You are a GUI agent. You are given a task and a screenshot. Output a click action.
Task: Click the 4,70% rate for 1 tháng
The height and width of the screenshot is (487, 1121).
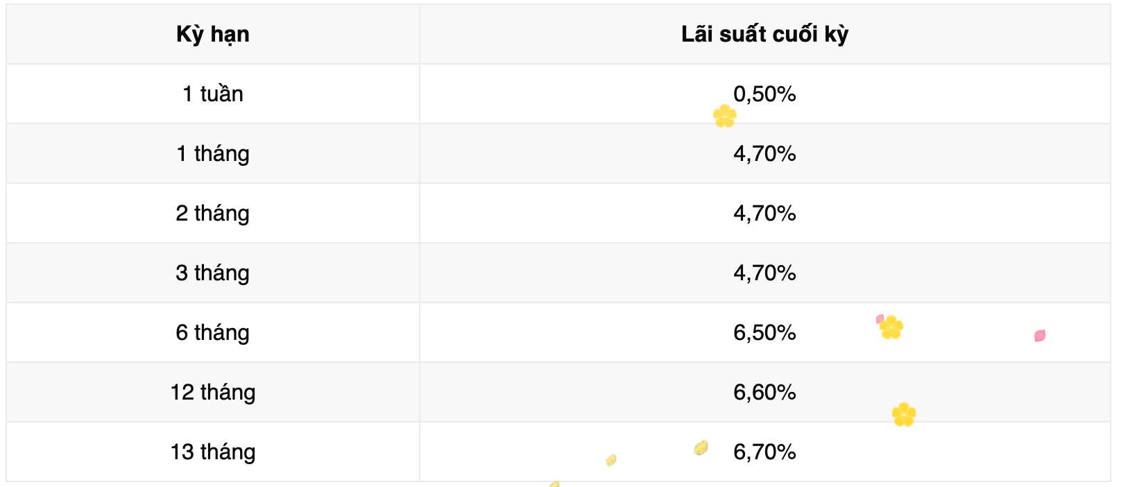click(x=764, y=153)
